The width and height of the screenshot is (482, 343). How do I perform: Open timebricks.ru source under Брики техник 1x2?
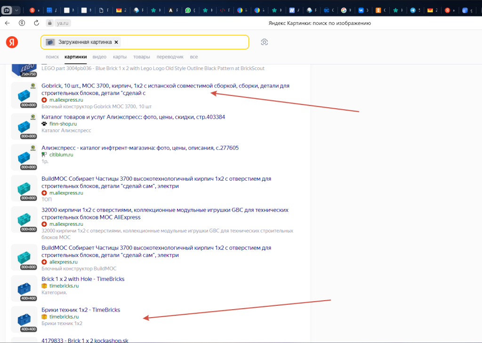(64, 317)
